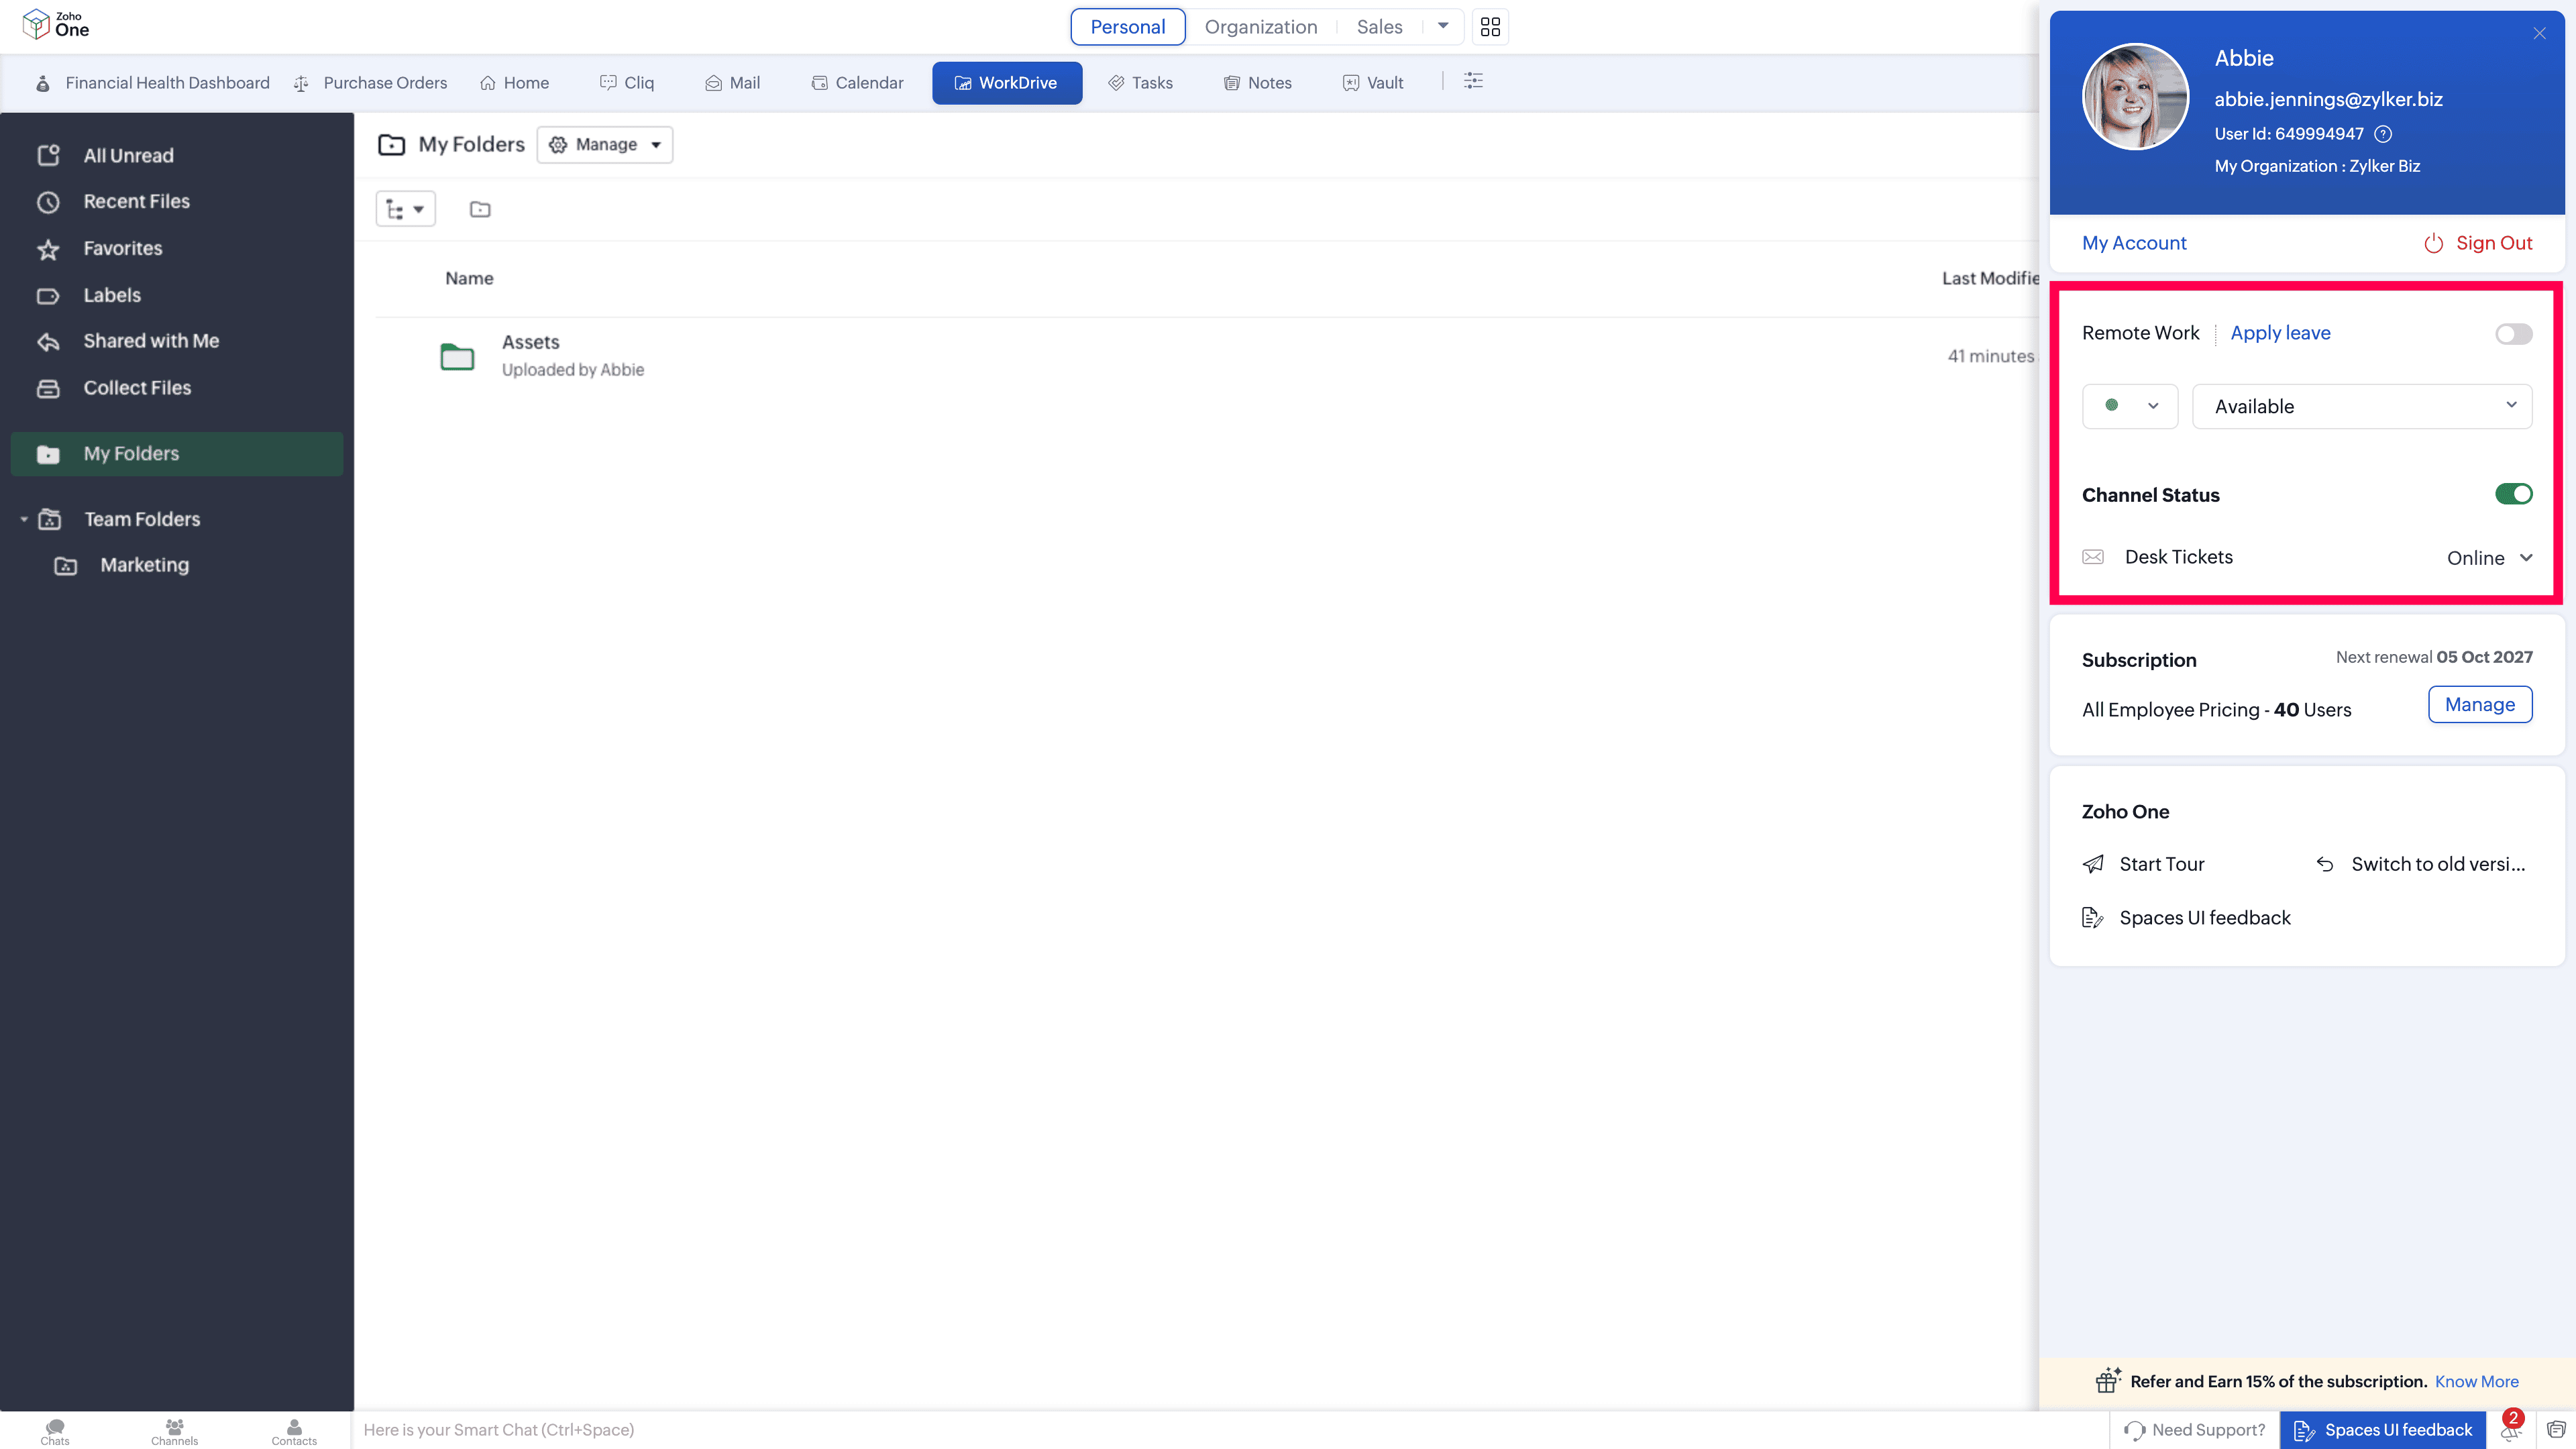2576x1449 pixels.
Task: Open the Manage dropdown next to My Folders
Action: (x=605, y=145)
